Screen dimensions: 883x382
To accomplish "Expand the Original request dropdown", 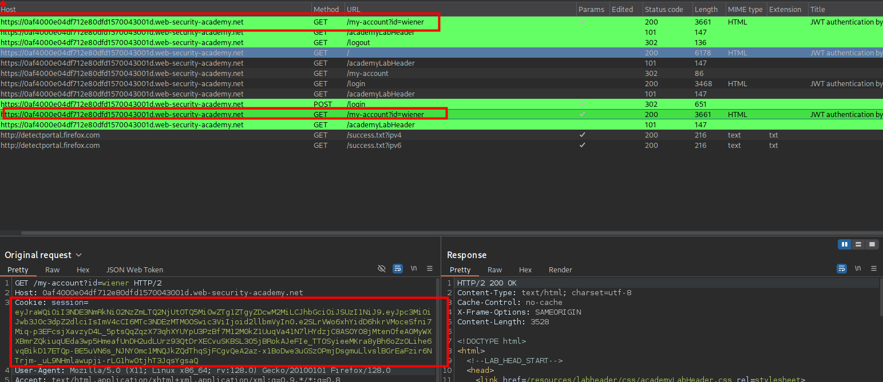I will (x=78, y=255).
